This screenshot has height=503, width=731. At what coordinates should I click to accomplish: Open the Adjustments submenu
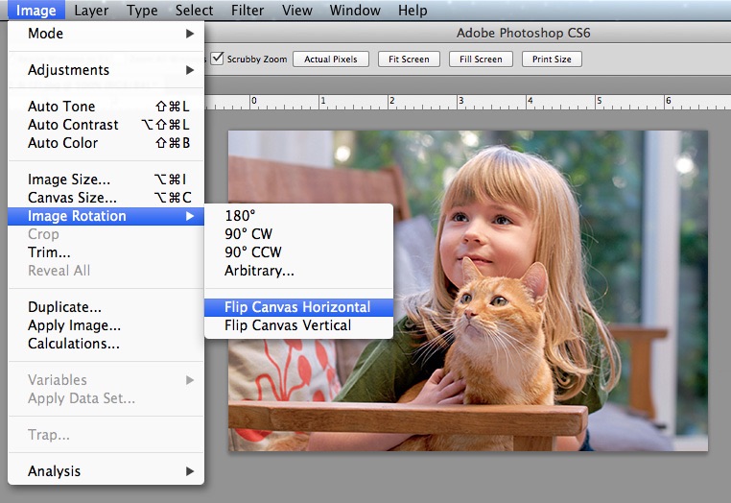106,70
